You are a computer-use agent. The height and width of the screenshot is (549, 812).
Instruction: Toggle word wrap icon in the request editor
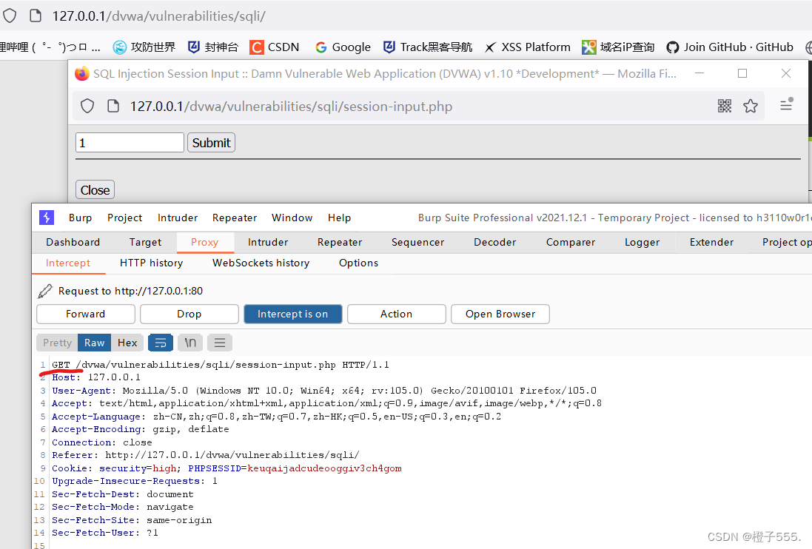tap(161, 343)
